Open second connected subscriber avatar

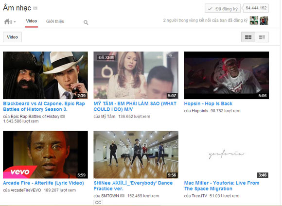click(x=264, y=20)
